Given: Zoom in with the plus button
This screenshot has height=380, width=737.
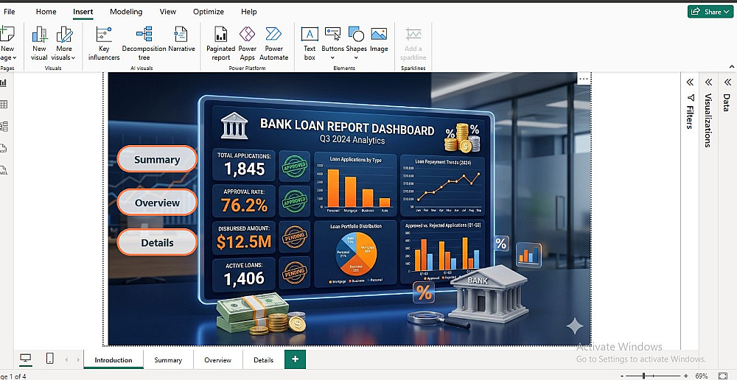Looking at the screenshot, I should click(x=686, y=376).
